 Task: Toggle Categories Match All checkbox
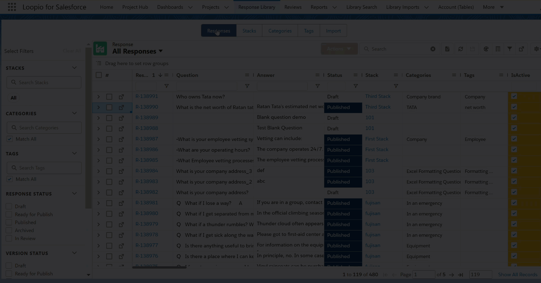click(x=10, y=139)
